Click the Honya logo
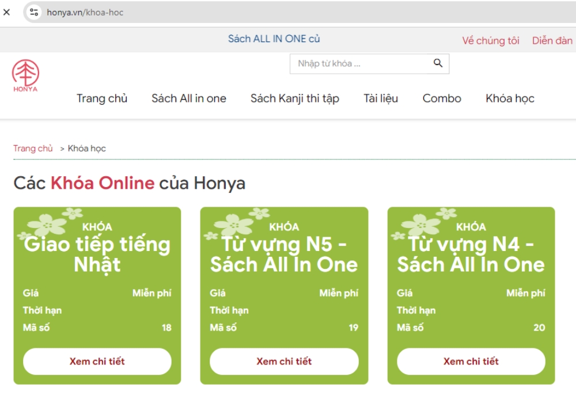Image resolution: width=576 pixels, height=403 pixels. tap(25, 75)
